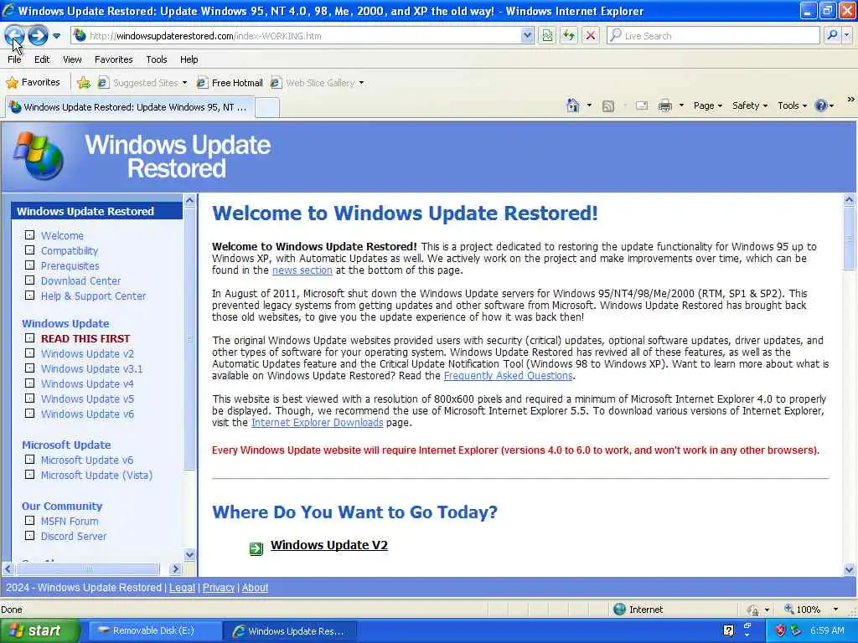Open the Page command dropdown
This screenshot has width=858, height=643.
707,105
